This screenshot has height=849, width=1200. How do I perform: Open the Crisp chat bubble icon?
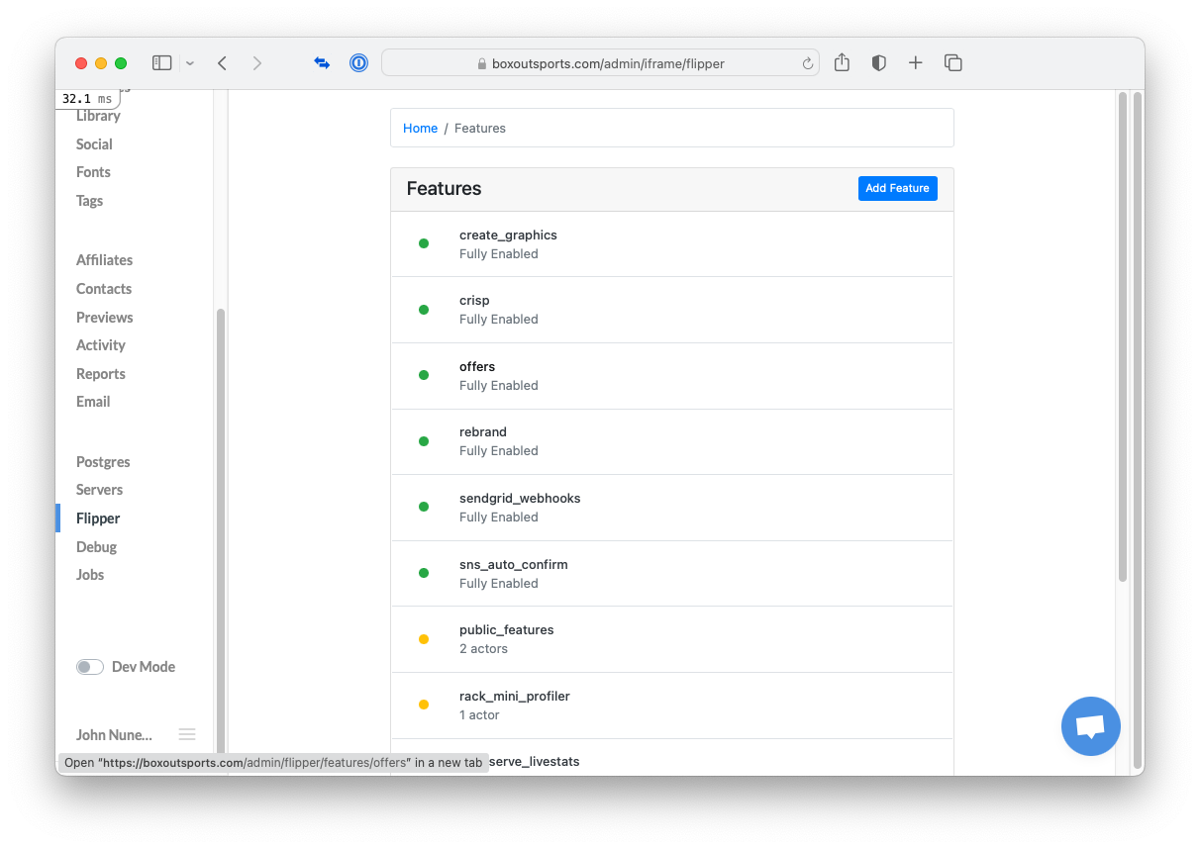point(1090,726)
